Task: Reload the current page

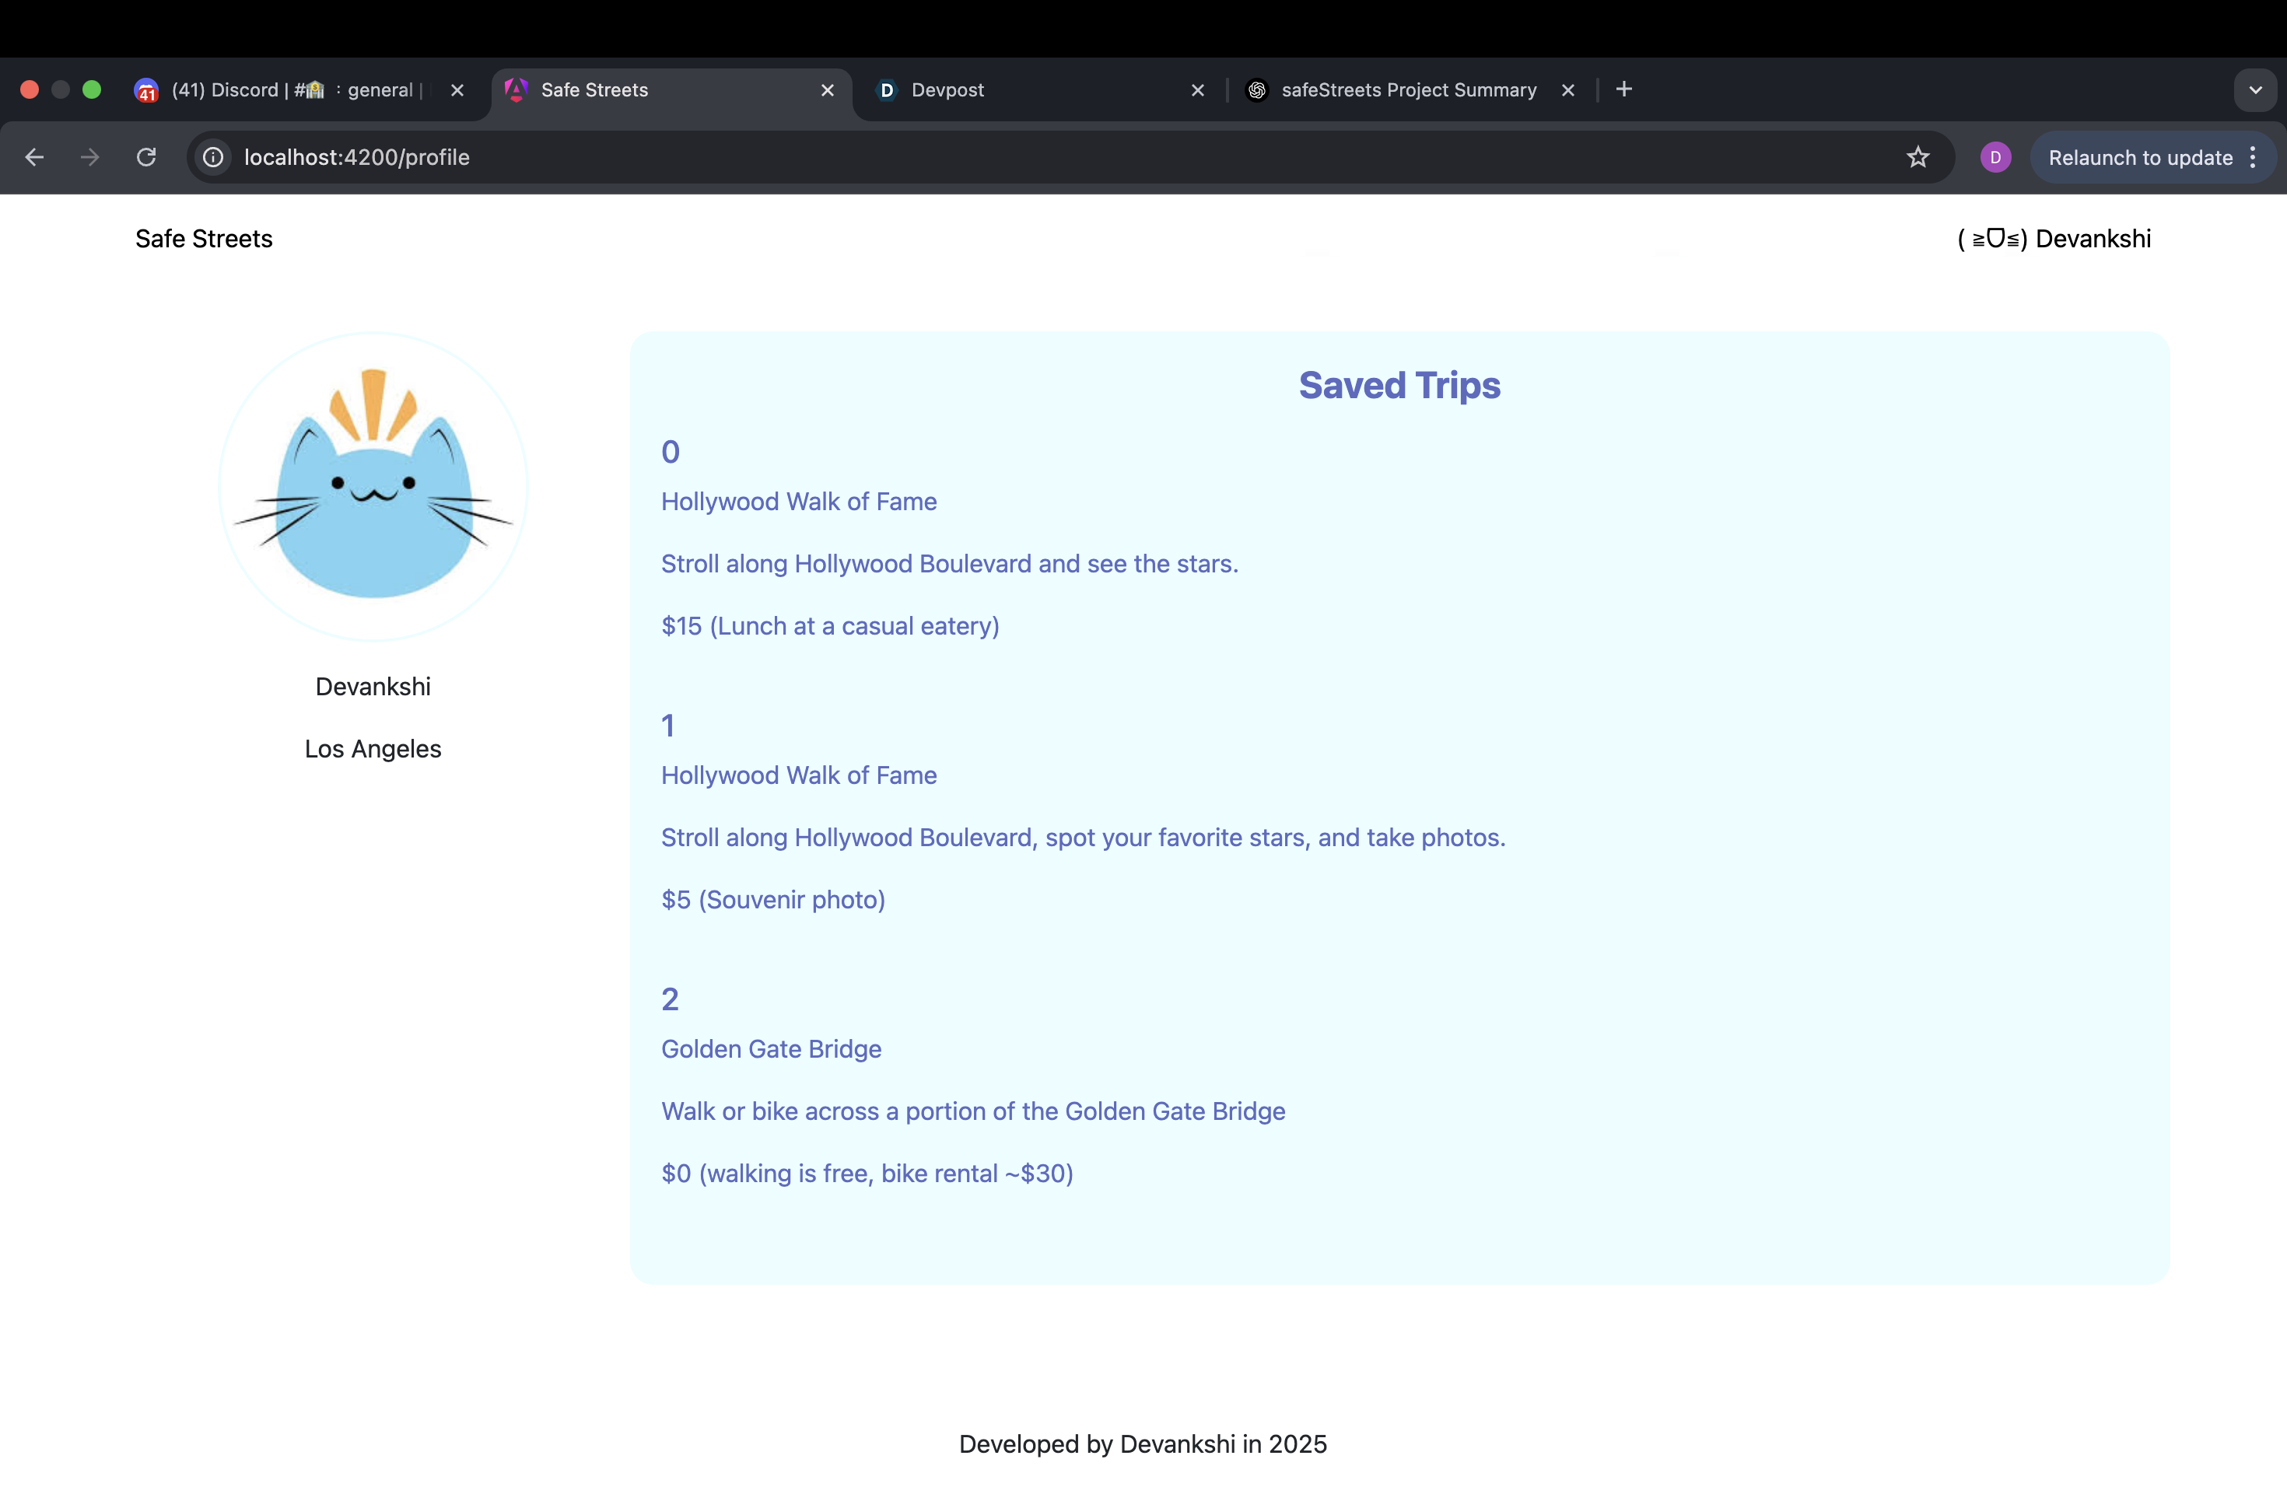Action: pyautogui.click(x=146, y=156)
